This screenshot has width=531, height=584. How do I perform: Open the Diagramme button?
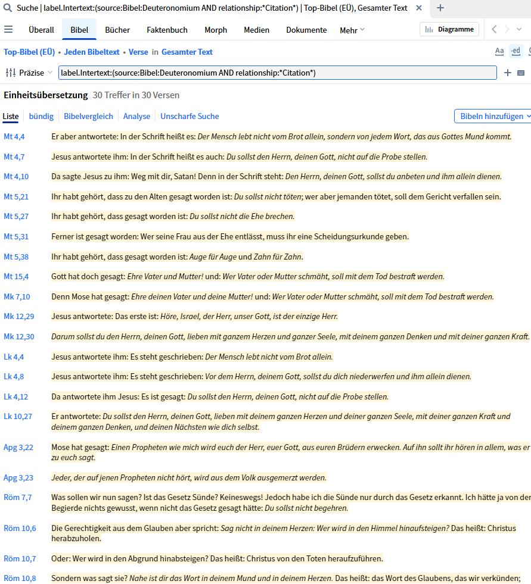coord(449,29)
